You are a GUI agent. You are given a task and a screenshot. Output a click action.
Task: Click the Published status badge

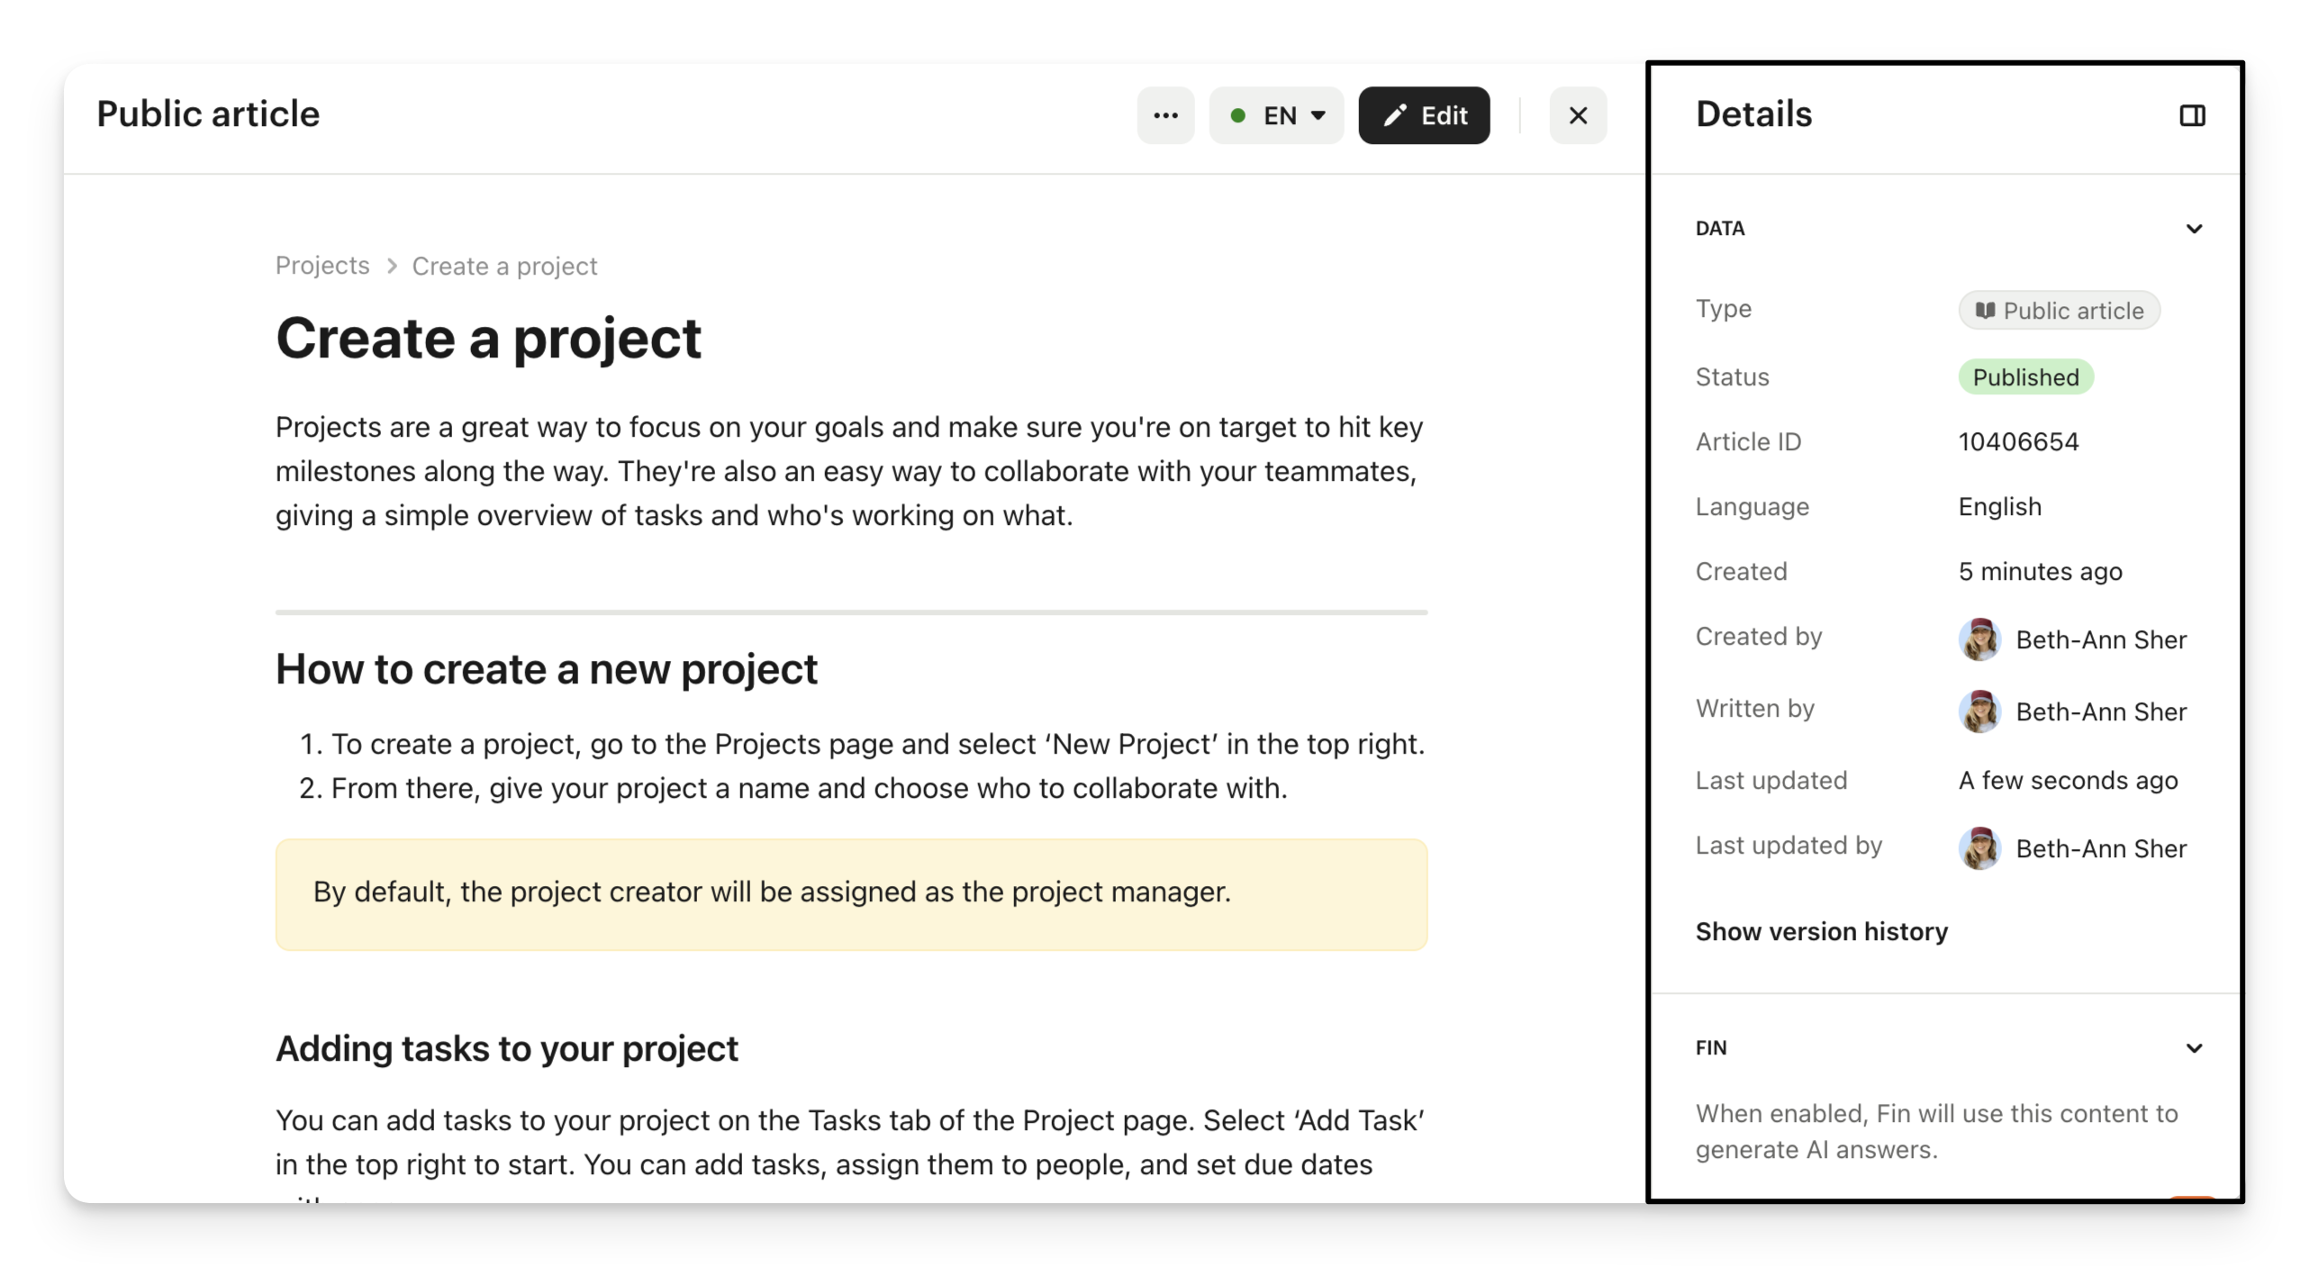point(2025,377)
